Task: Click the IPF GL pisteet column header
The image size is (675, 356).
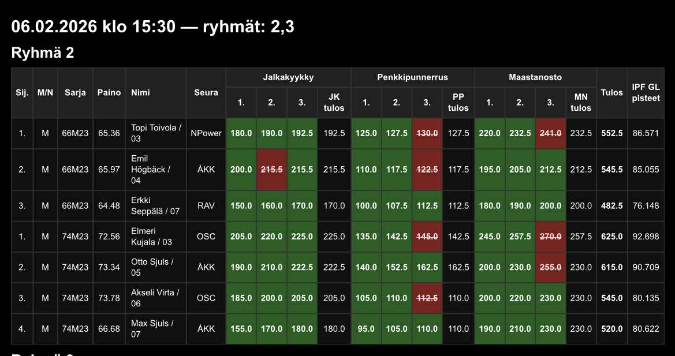Action: [x=646, y=92]
